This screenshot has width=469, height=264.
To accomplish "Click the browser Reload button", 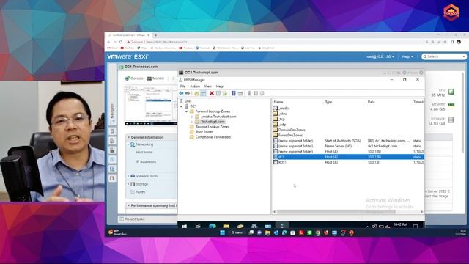I will (x=121, y=42).
